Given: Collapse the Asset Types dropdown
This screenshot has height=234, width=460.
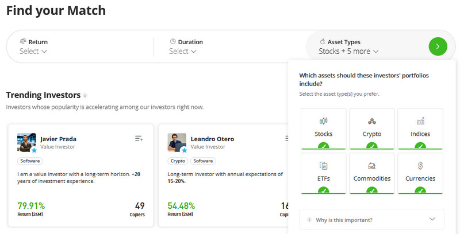Looking at the screenshot, I should tap(348, 51).
